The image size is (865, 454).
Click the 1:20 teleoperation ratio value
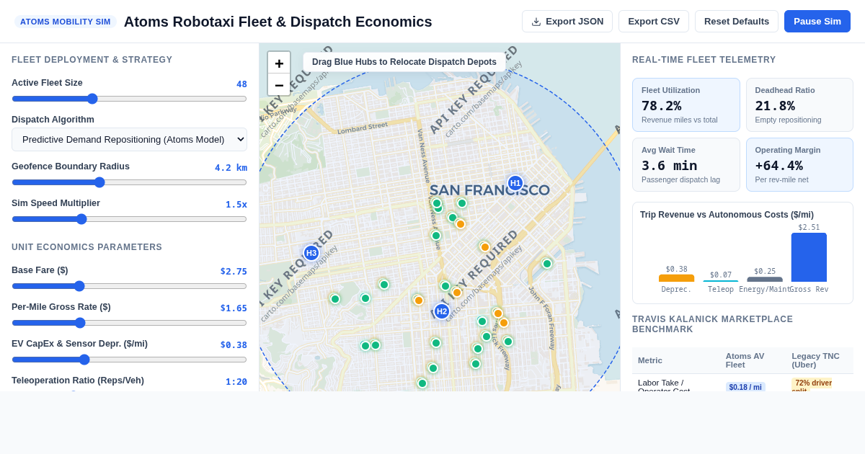click(x=236, y=382)
